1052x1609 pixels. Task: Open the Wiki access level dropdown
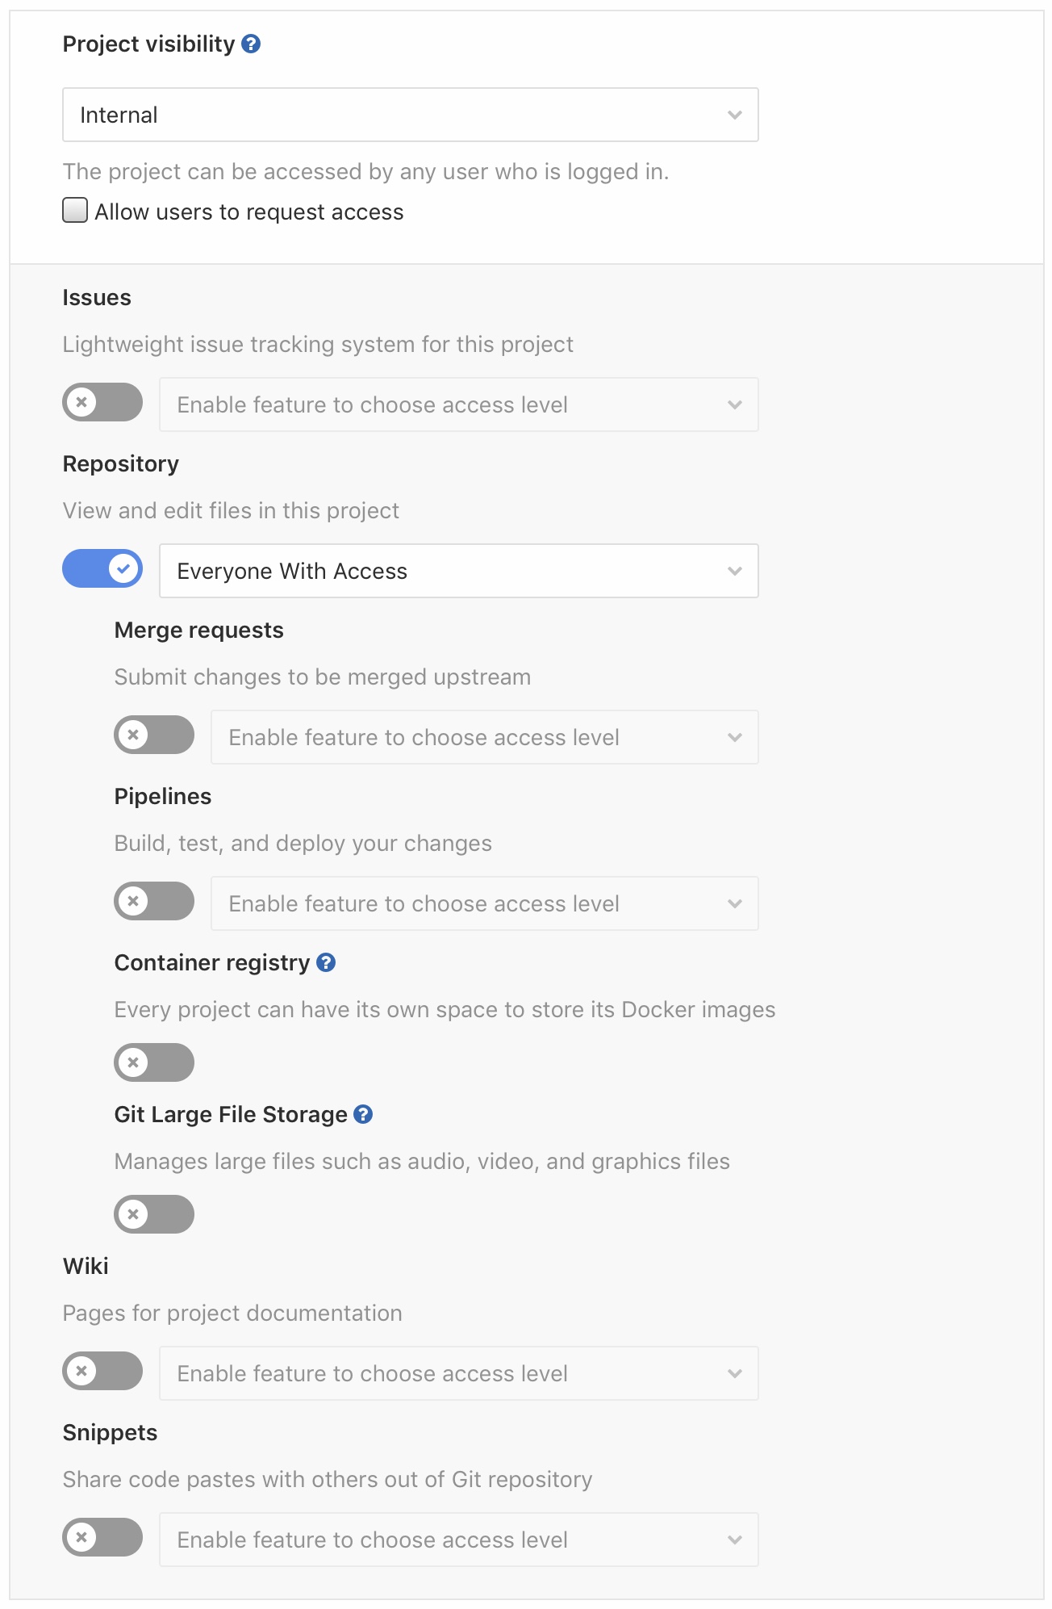click(458, 1372)
